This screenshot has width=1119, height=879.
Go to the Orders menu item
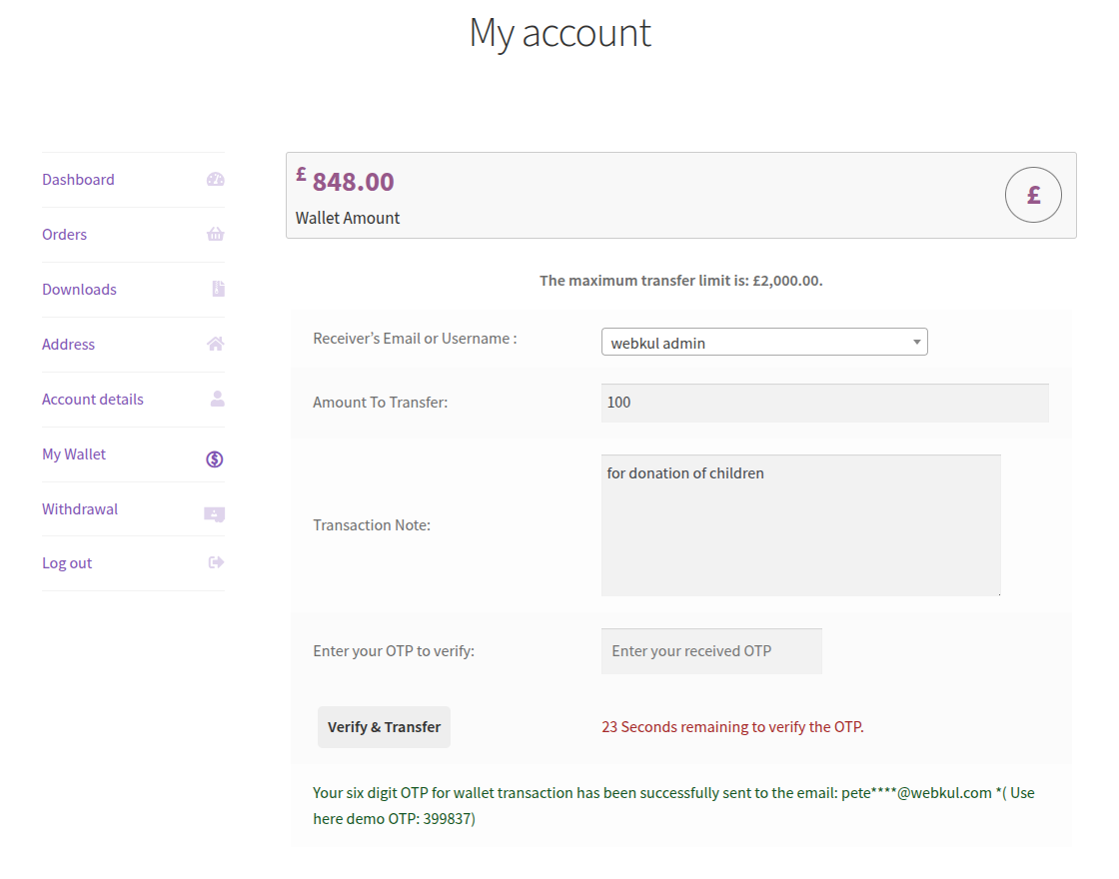(64, 235)
